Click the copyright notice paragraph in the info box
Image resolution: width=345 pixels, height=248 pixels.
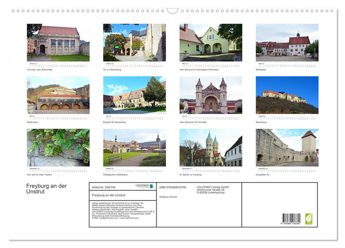click(123, 211)
